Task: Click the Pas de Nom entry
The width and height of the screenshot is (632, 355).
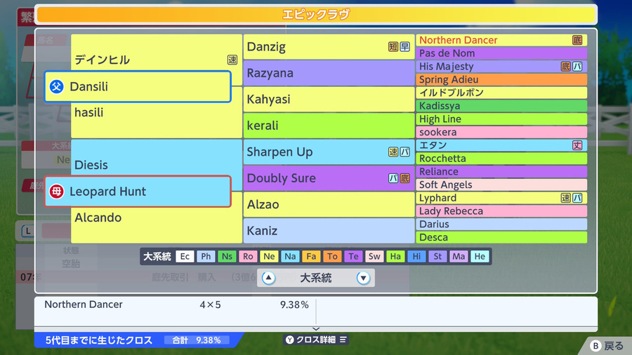Action: pyautogui.click(x=501, y=53)
